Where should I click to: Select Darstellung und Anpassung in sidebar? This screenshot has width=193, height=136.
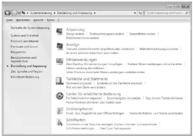(29, 66)
